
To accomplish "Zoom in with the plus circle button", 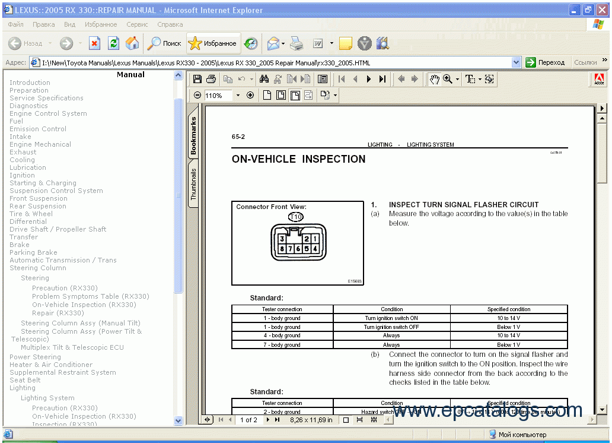I will [250, 95].
